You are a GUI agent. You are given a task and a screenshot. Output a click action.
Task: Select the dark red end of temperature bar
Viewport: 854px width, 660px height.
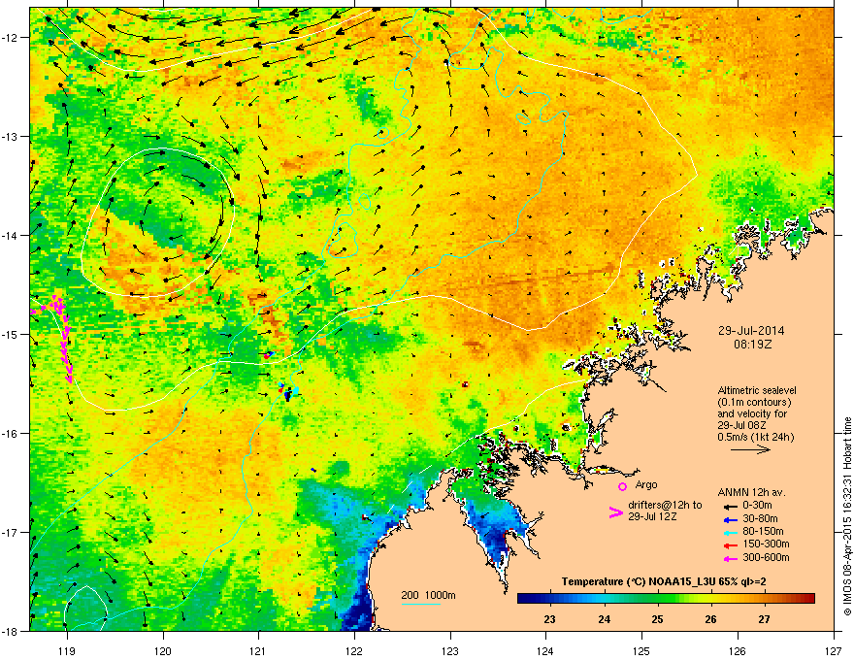(808, 599)
